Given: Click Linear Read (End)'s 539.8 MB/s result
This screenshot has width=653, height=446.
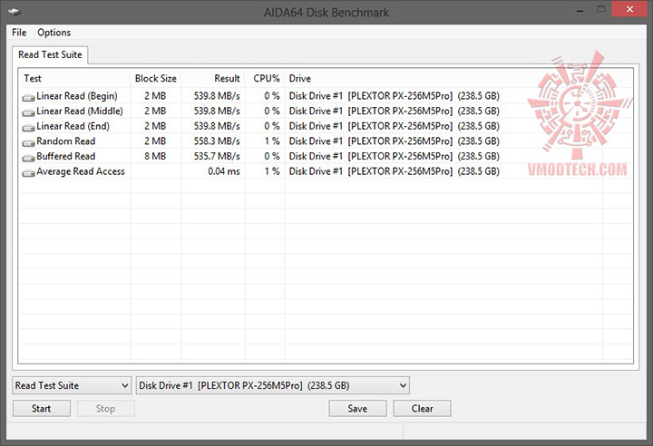Looking at the screenshot, I should (x=217, y=126).
